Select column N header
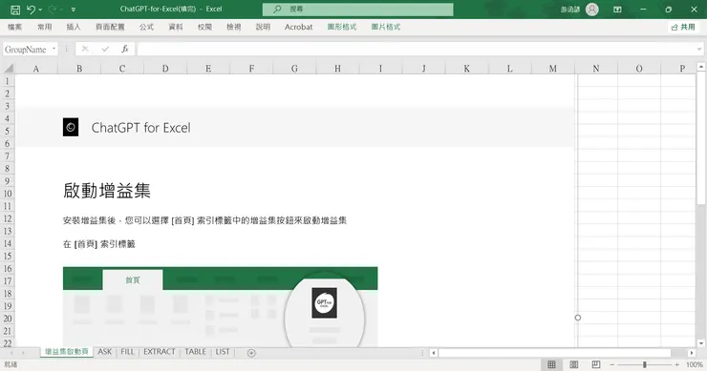Viewport: 707px width, 371px height. (596, 69)
